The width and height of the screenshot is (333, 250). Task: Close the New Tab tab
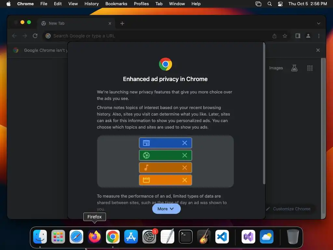(x=110, y=23)
